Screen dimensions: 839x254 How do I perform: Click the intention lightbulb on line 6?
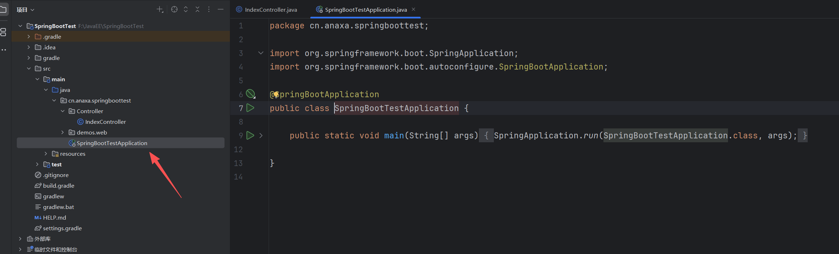(x=276, y=94)
